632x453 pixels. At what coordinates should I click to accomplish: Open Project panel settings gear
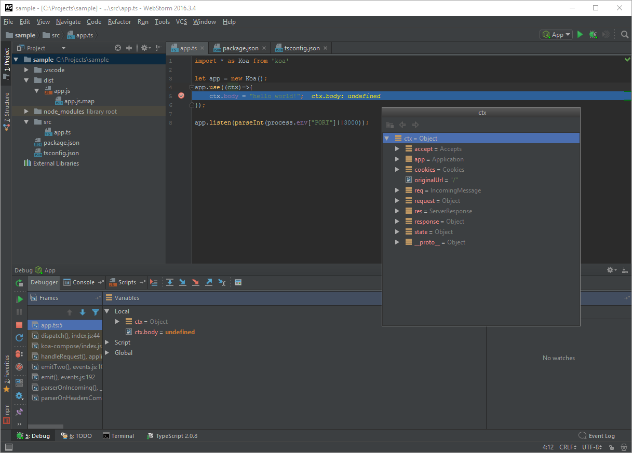(x=145, y=48)
